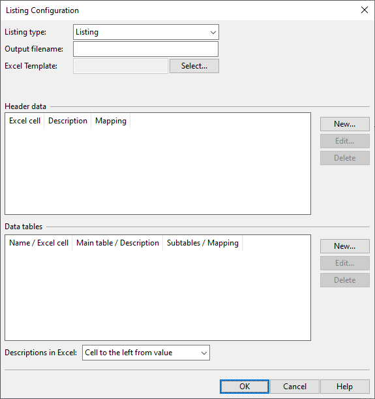This screenshot has height=399, width=375.
Task: Click Subtables / Mapping column header
Action: 202,243
